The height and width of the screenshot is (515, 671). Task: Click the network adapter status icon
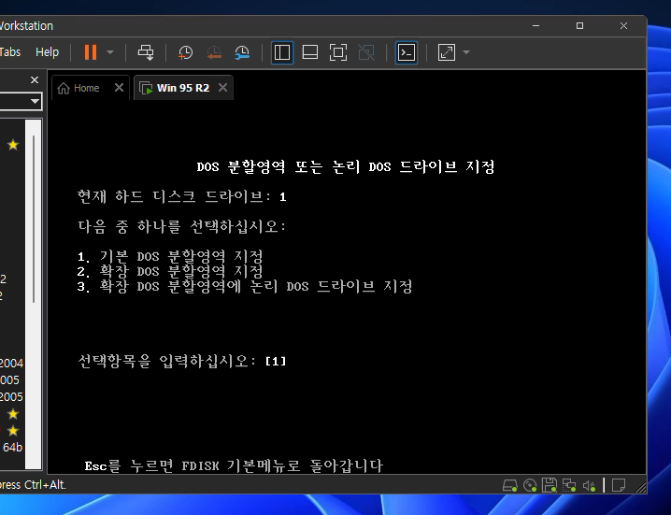pos(569,485)
